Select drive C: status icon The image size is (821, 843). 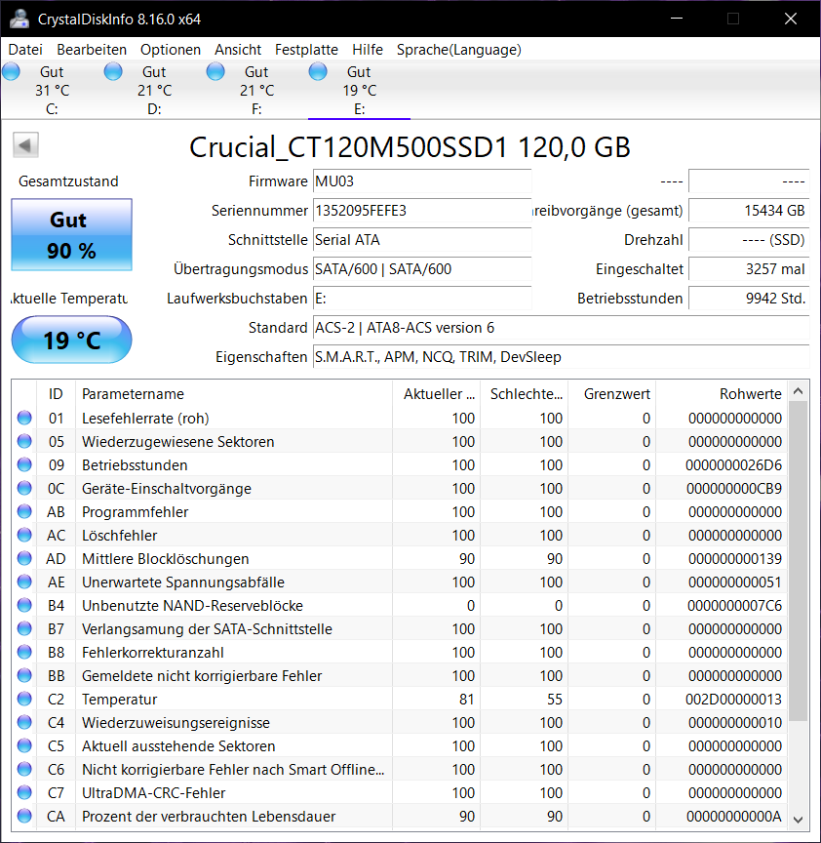click(12, 71)
